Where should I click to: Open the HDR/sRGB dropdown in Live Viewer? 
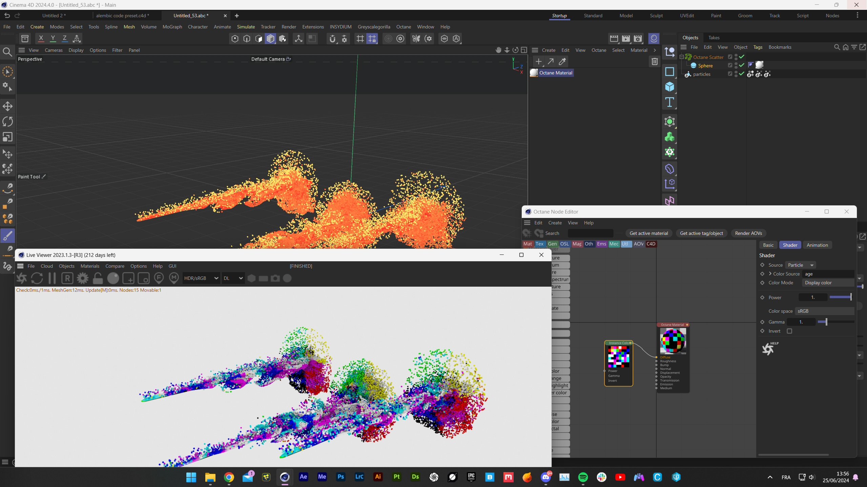201,278
